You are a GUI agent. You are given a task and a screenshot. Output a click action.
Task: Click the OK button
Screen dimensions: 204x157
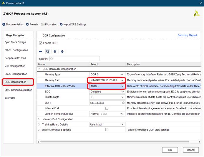click(x=170, y=150)
